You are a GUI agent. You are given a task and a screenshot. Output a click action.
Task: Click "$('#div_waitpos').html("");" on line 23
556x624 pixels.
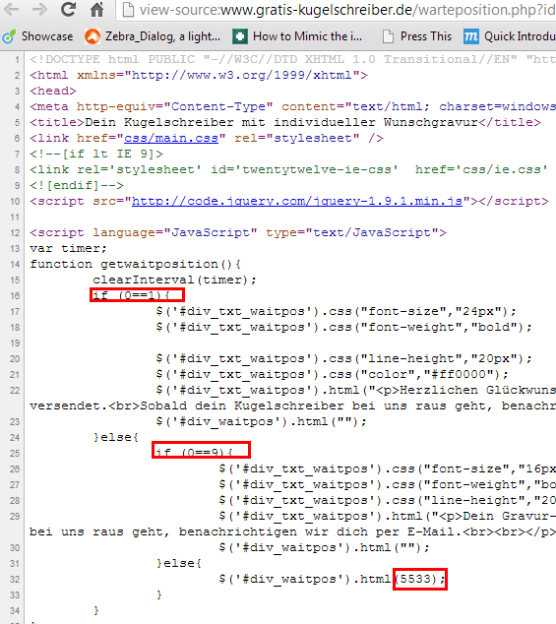pyautogui.click(x=262, y=421)
